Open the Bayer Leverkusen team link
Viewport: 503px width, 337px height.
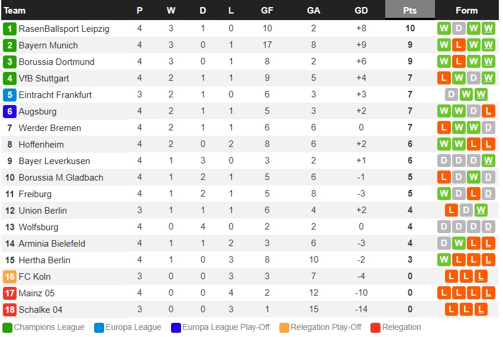coord(54,161)
